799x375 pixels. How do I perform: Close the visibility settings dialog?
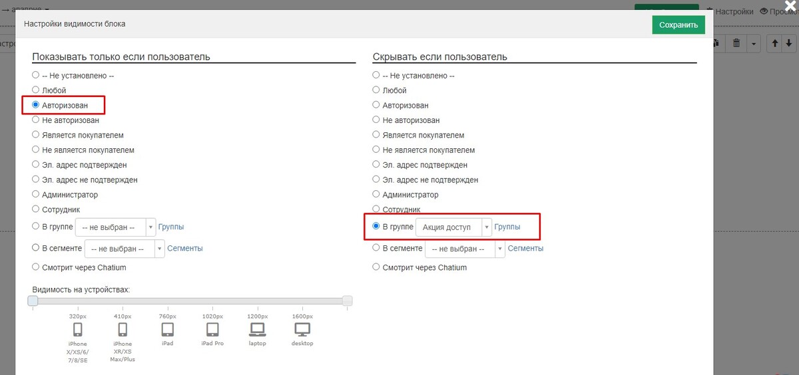pos(790,7)
